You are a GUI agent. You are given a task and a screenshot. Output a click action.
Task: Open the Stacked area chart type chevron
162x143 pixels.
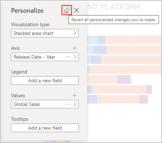point(75,33)
